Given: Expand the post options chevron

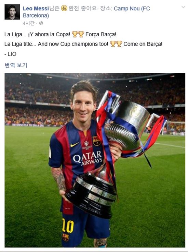Looking at the screenshot, I should 183,7.
